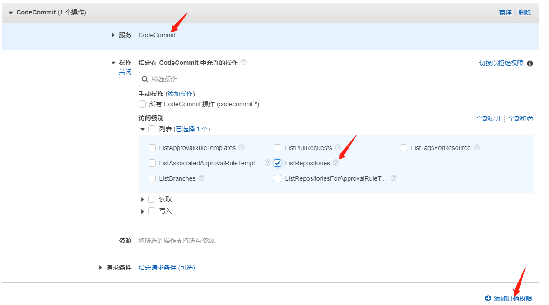The width and height of the screenshot is (549, 305).
Task: Uncheck the ListRepositories checkbox
Action: pos(278,163)
